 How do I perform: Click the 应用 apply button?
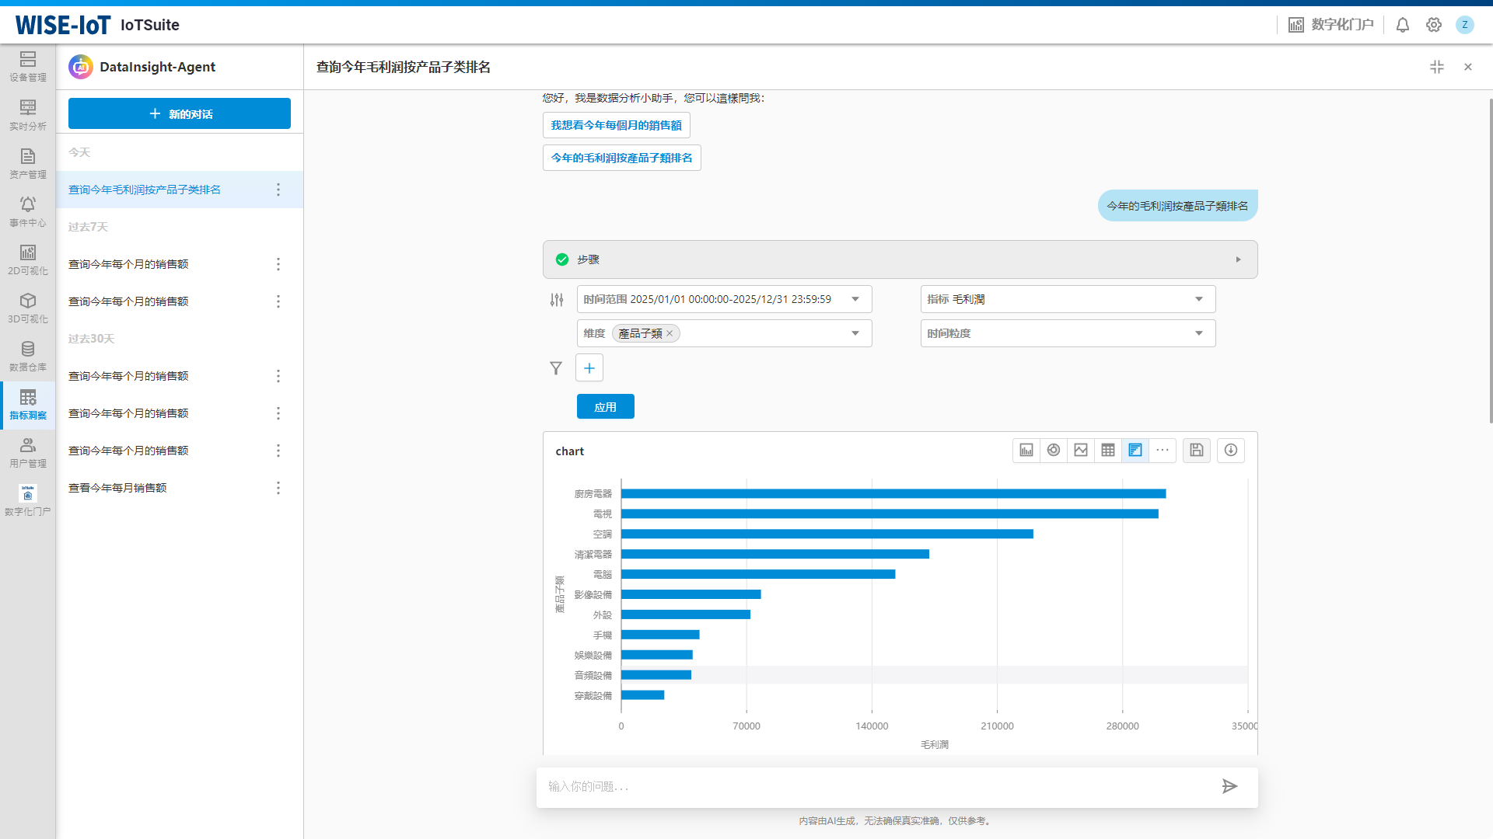point(605,407)
